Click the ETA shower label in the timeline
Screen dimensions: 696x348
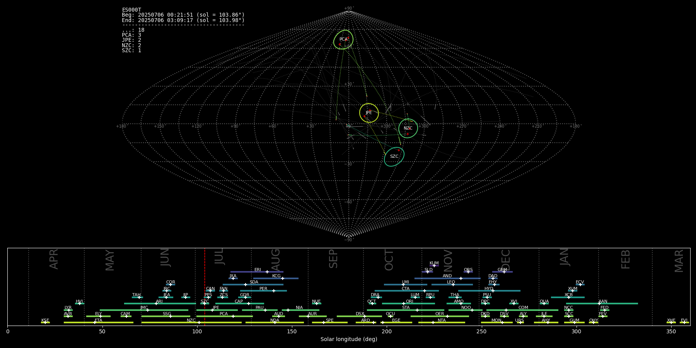99,320
